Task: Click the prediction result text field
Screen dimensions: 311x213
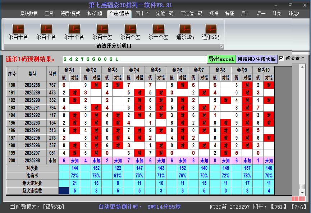Action: click(134, 59)
